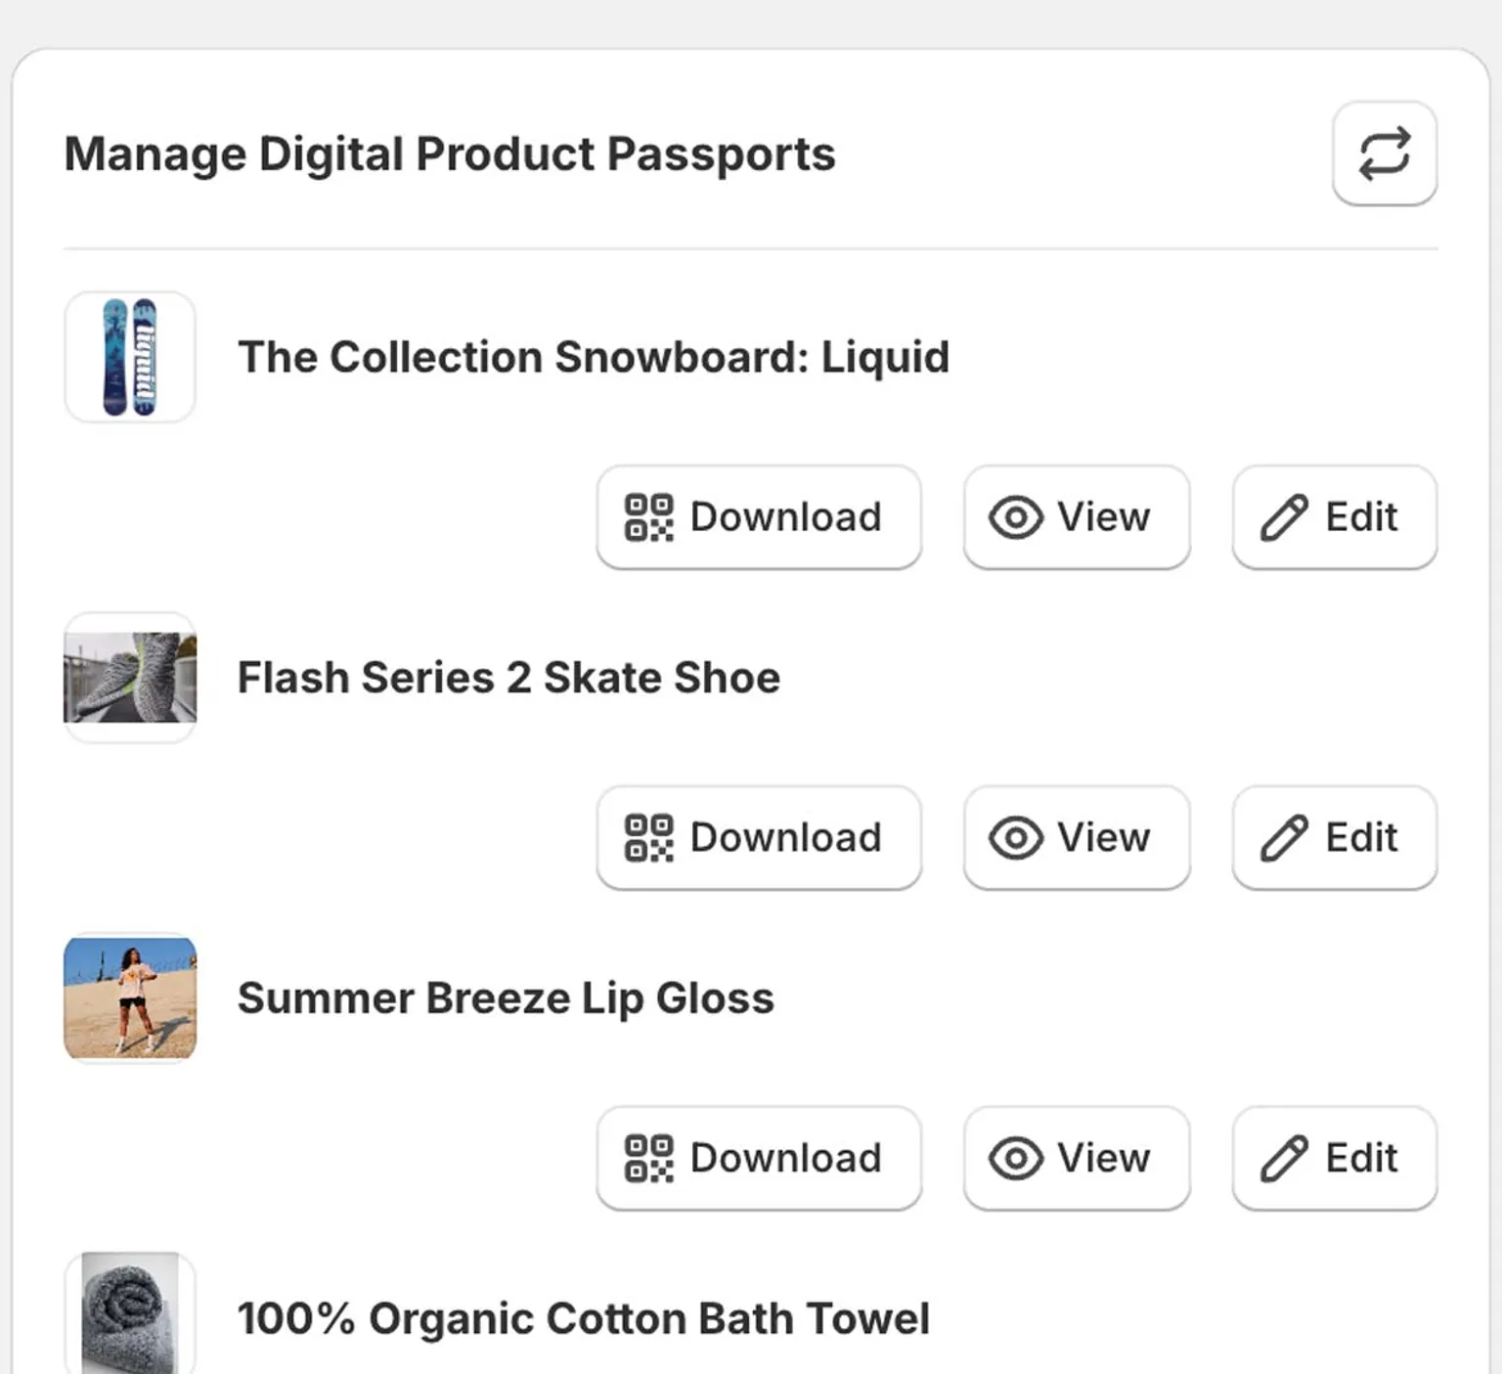Select the Manage Digital Product Passports heading
The image size is (1502, 1374).
click(x=449, y=153)
